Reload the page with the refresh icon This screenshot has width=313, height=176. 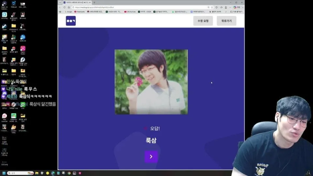65,7
